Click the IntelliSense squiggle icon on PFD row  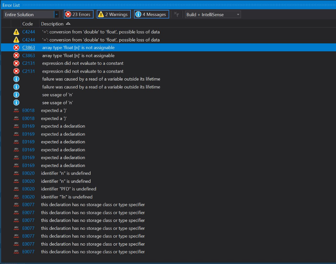pyautogui.click(x=16, y=189)
